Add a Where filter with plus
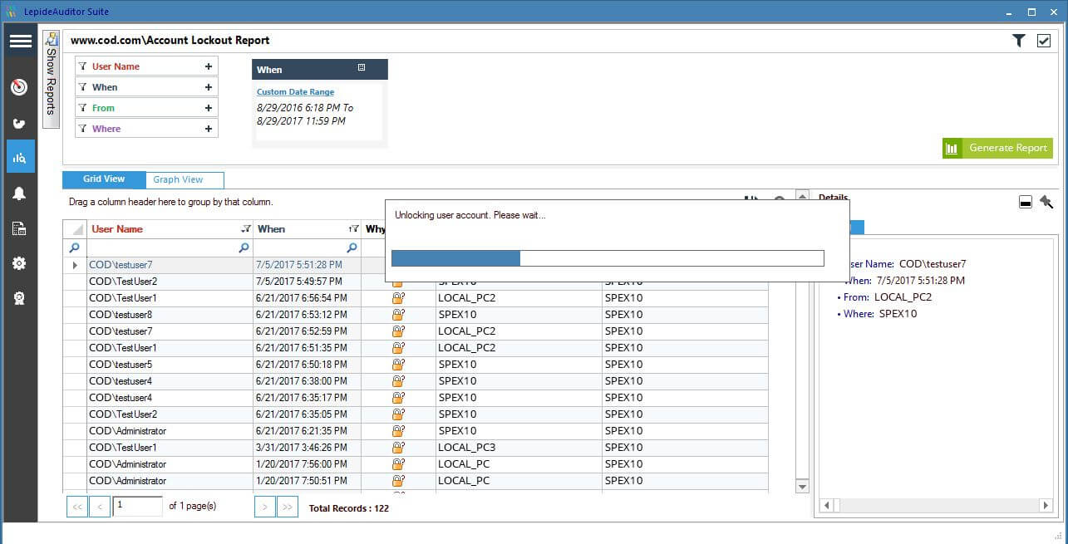Viewport: 1068px width, 544px height. [208, 129]
